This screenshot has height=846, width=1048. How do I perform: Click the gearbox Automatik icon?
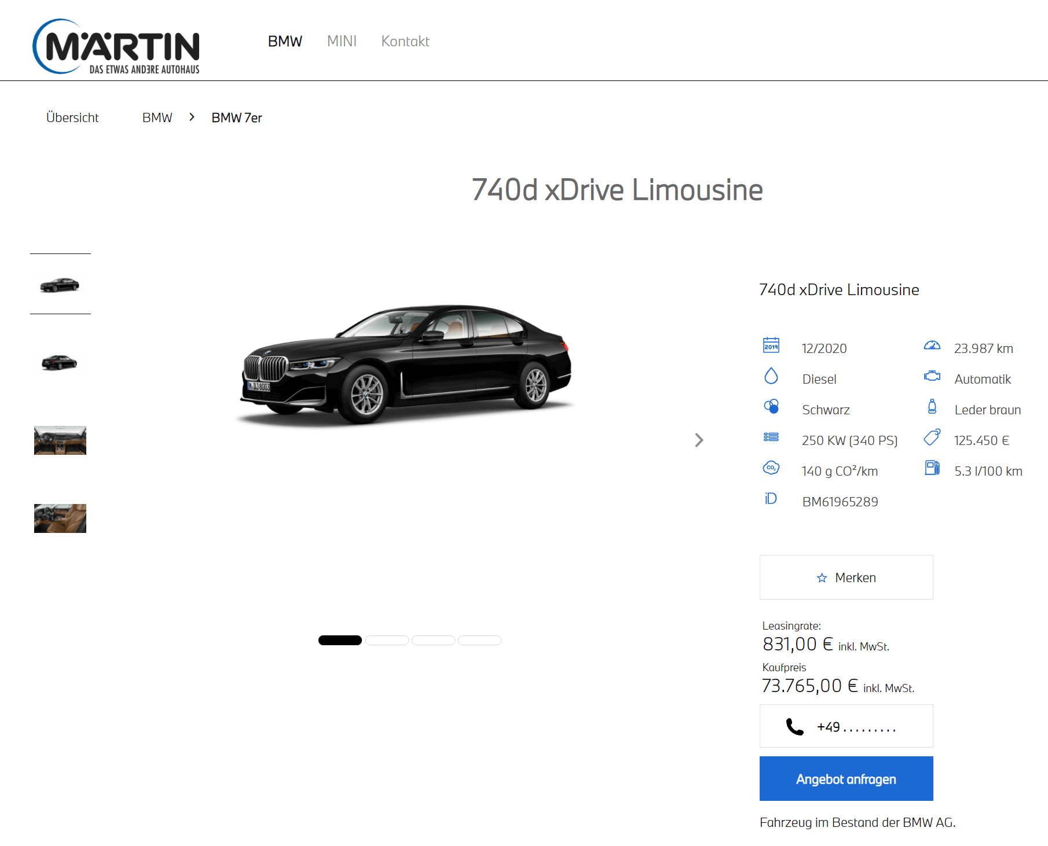click(x=932, y=376)
